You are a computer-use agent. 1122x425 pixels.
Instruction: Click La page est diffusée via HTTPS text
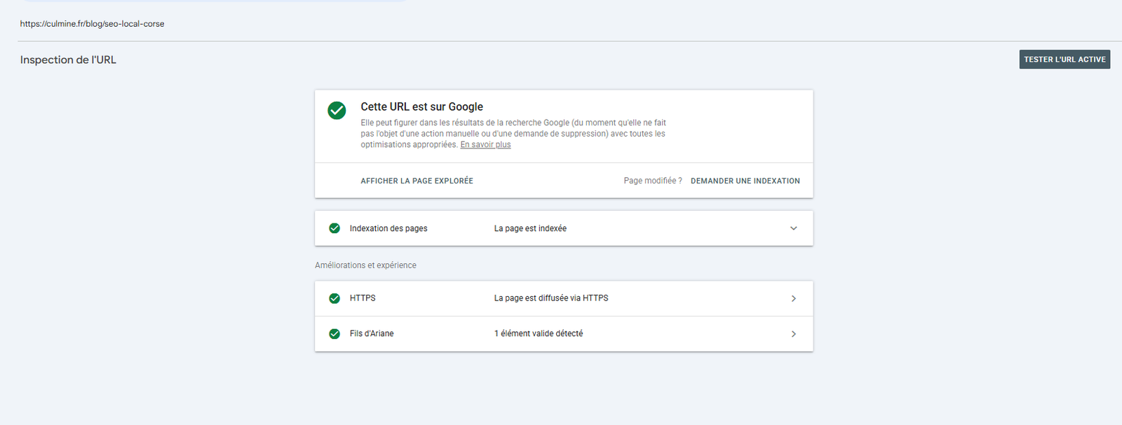(551, 298)
